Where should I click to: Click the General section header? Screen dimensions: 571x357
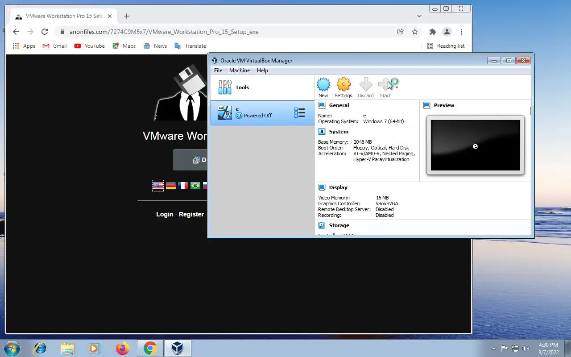(x=339, y=105)
